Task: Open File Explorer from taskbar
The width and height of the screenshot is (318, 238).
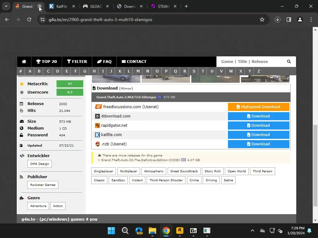Action: pyautogui.click(x=152, y=231)
